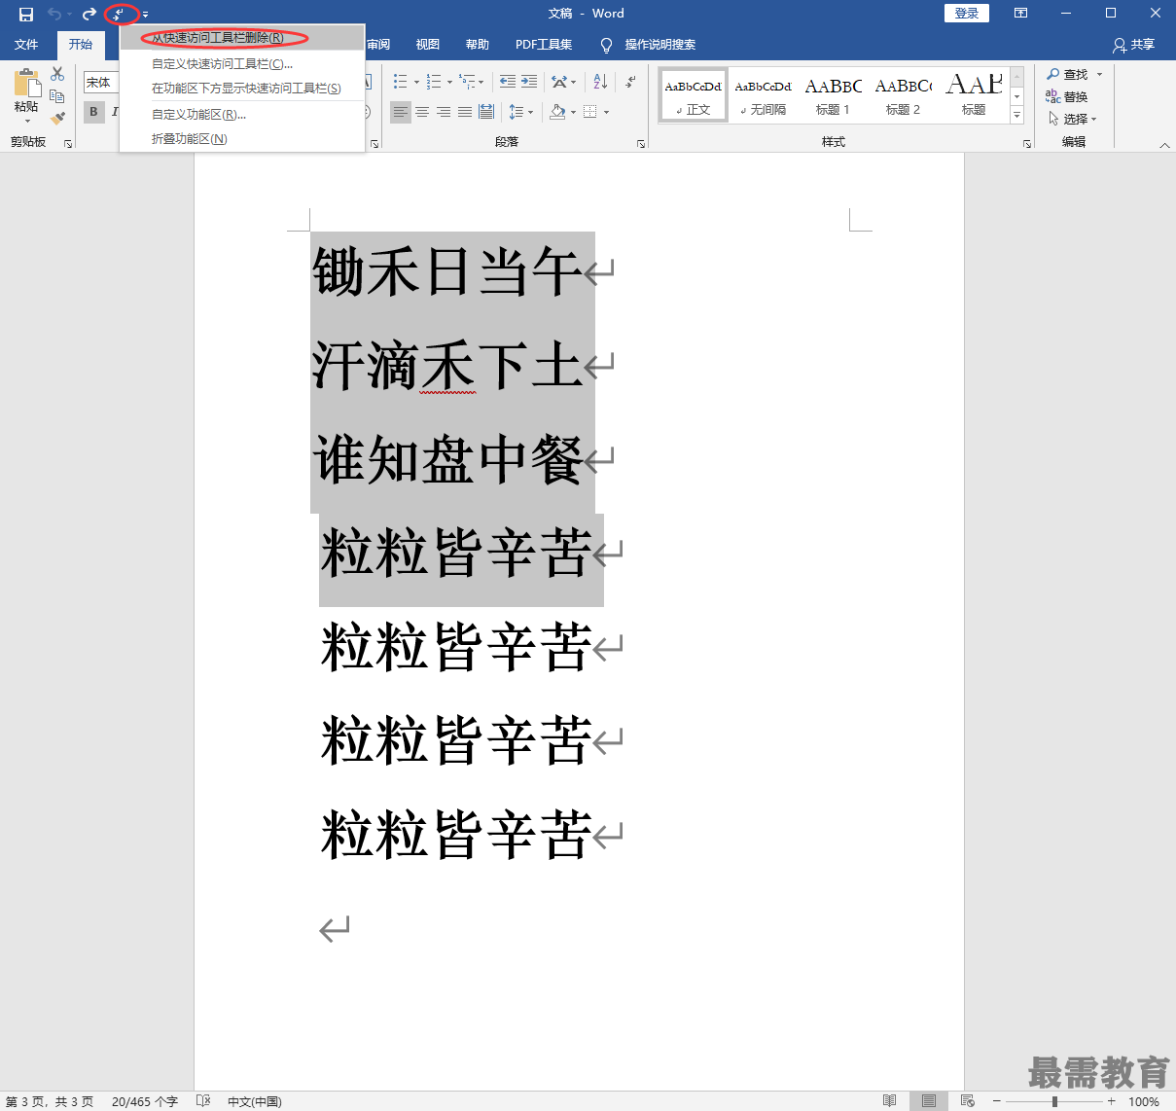Click the Format Painter brush icon
The width and height of the screenshot is (1176, 1111).
pyautogui.click(x=57, y=118)
